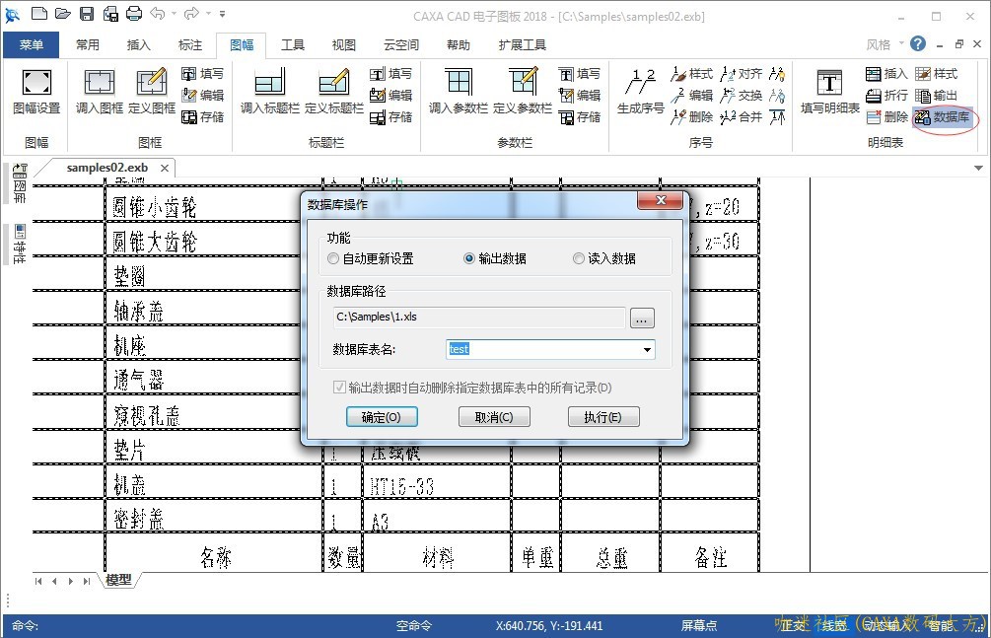991x638 pixels.
Task: Switch to the 常用 ribbon tab
Action: pos(87,45)
